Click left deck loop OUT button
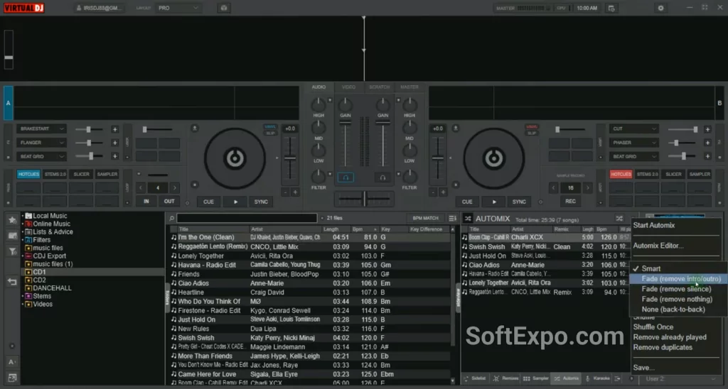The width and height of the screenshot is (728, 389). [169, 202]
